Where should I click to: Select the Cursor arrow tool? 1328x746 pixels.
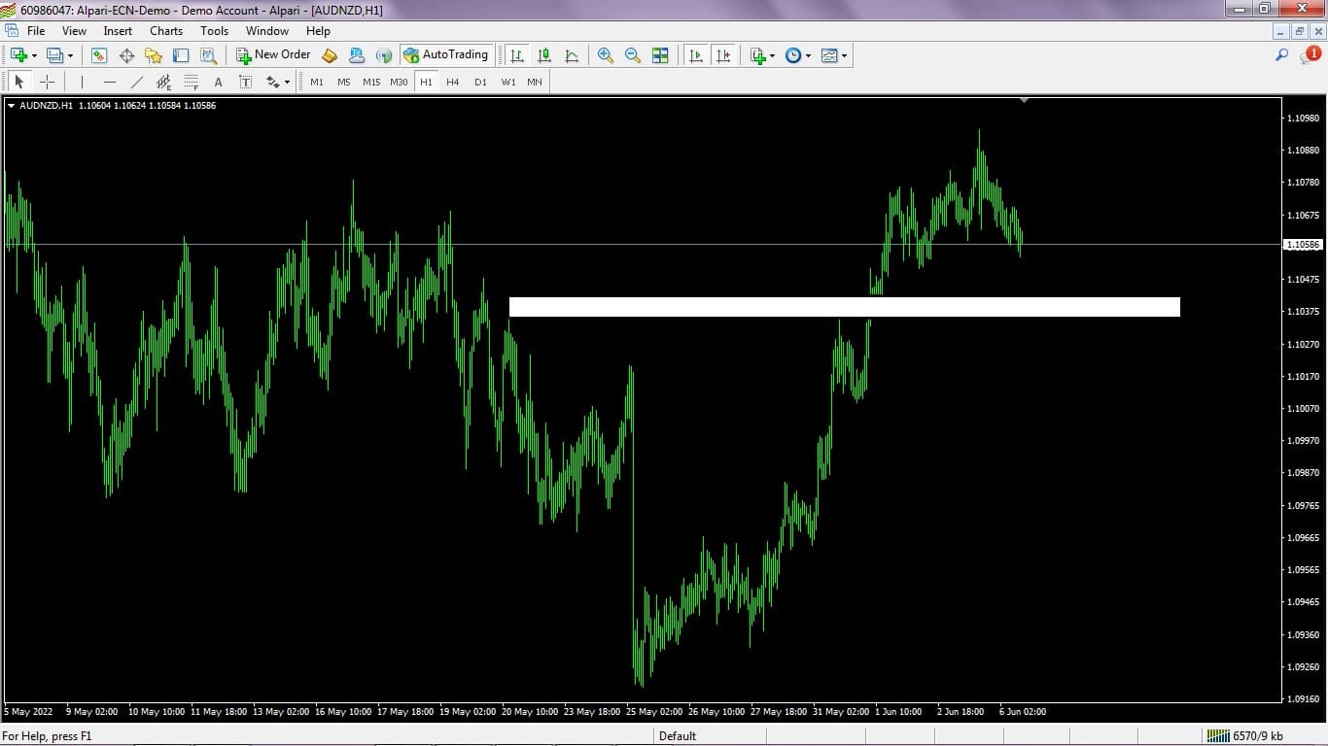(19, 82)
